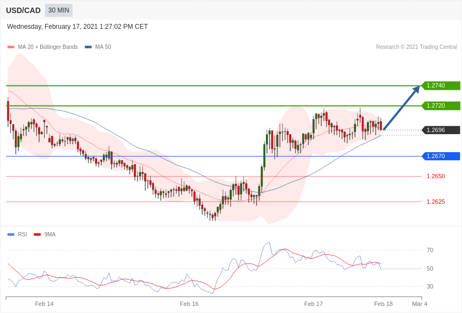The image size is (462, 313).
Task: Click the 30 MIN timeframe badge
Action: click(x=59, y=10)
